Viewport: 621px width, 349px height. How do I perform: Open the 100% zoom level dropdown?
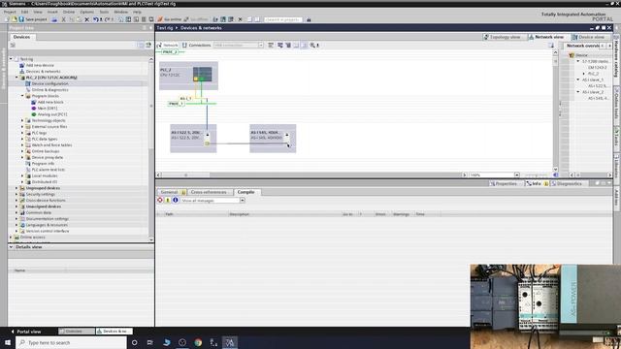coord(516,174)
